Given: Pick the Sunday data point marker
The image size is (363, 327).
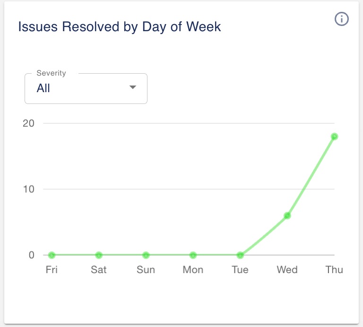Looking at the screenshot, I should 146,255.
